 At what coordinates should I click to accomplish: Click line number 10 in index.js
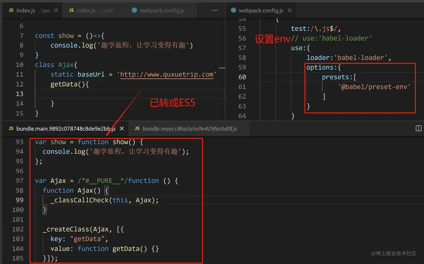tap(20, 65)
